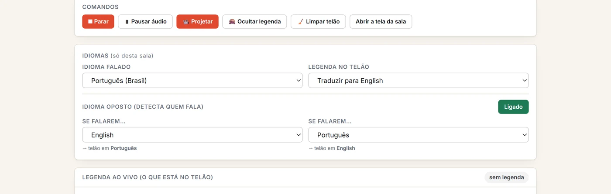This screenshot has height=194, width=611.
Task: Click the hint text telão em Português
Action: click(x=110, y=148)
